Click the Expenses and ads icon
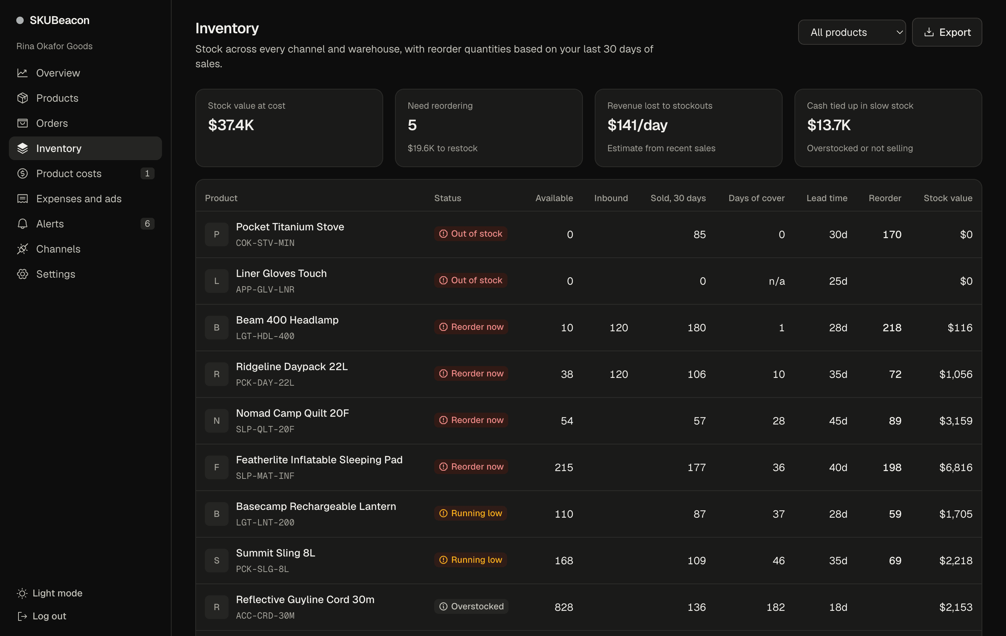The height and width of the screenshot is (636, 1006). pyautogui.click(x=23, y=199)
